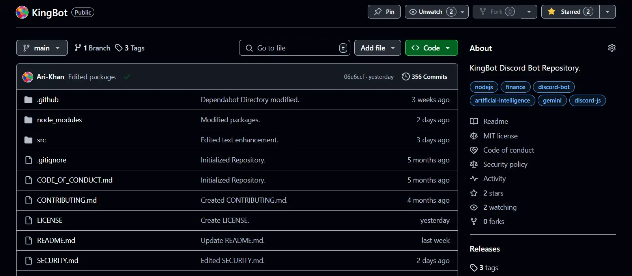Click the green commit status checkmark
The image size is (632, 276).
coord(127,76)
